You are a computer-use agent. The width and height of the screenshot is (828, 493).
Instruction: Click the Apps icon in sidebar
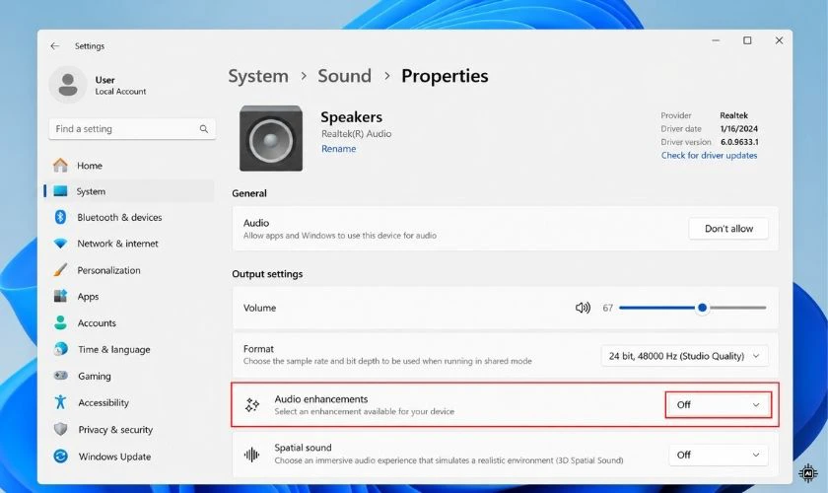(x=61, y=297)
